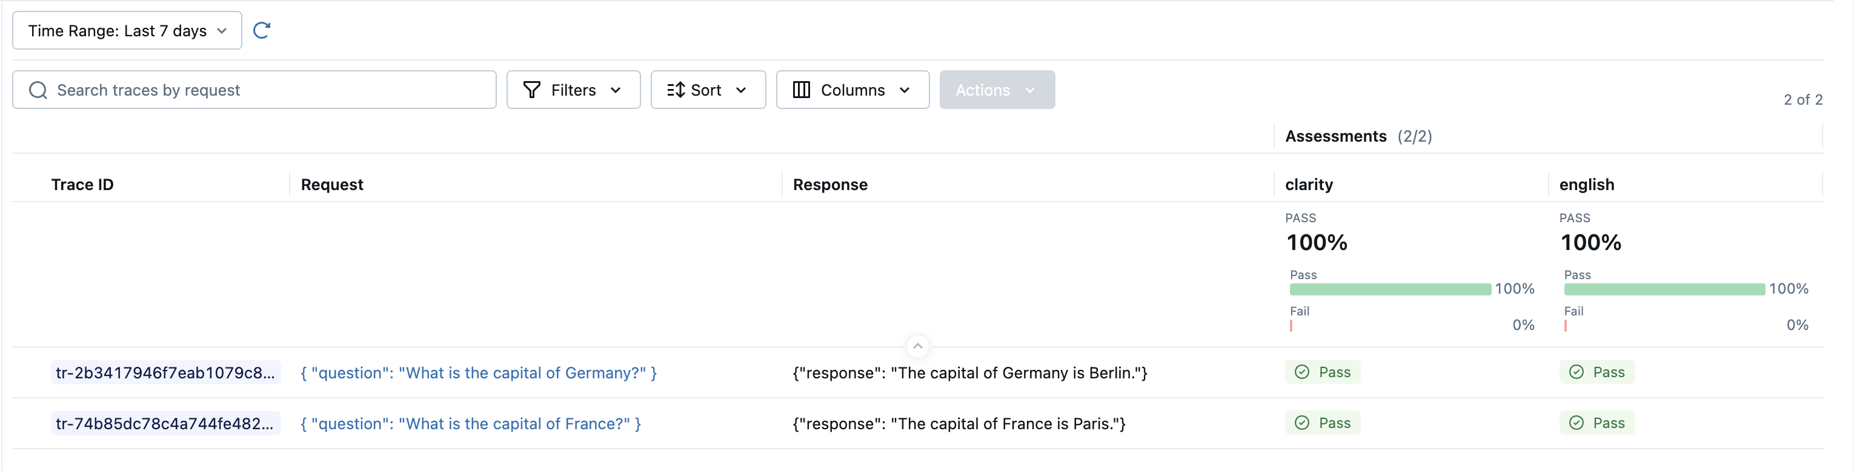Click the search magnifier icon
Image resolution: width=1854 pixels, height=471 pixels.
[x=38, y=90]
